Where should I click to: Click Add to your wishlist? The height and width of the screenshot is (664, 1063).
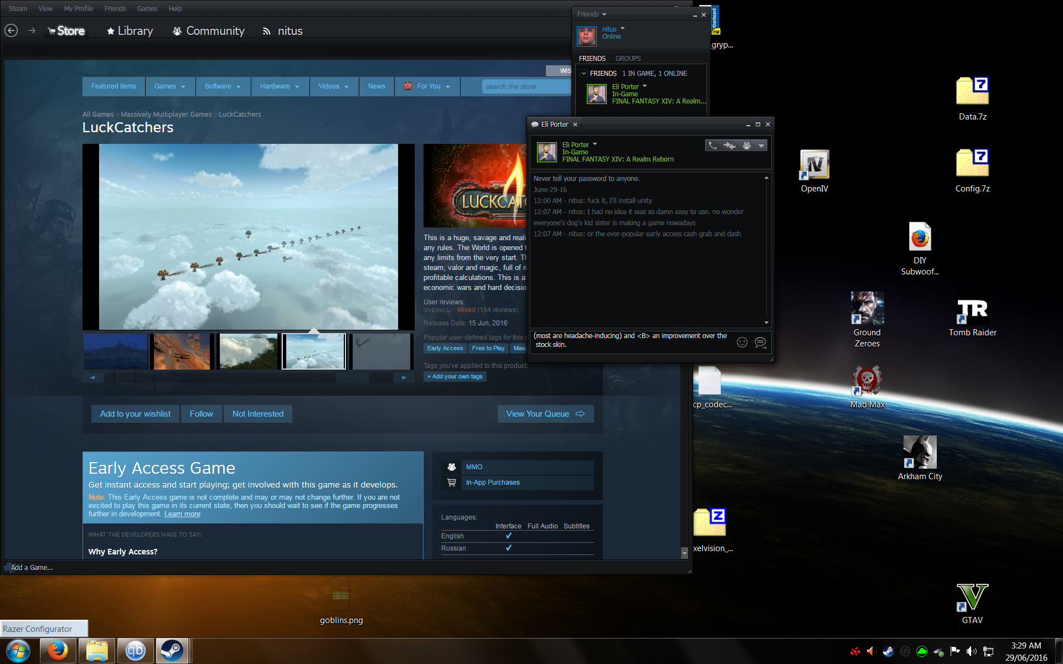[135, 414]
